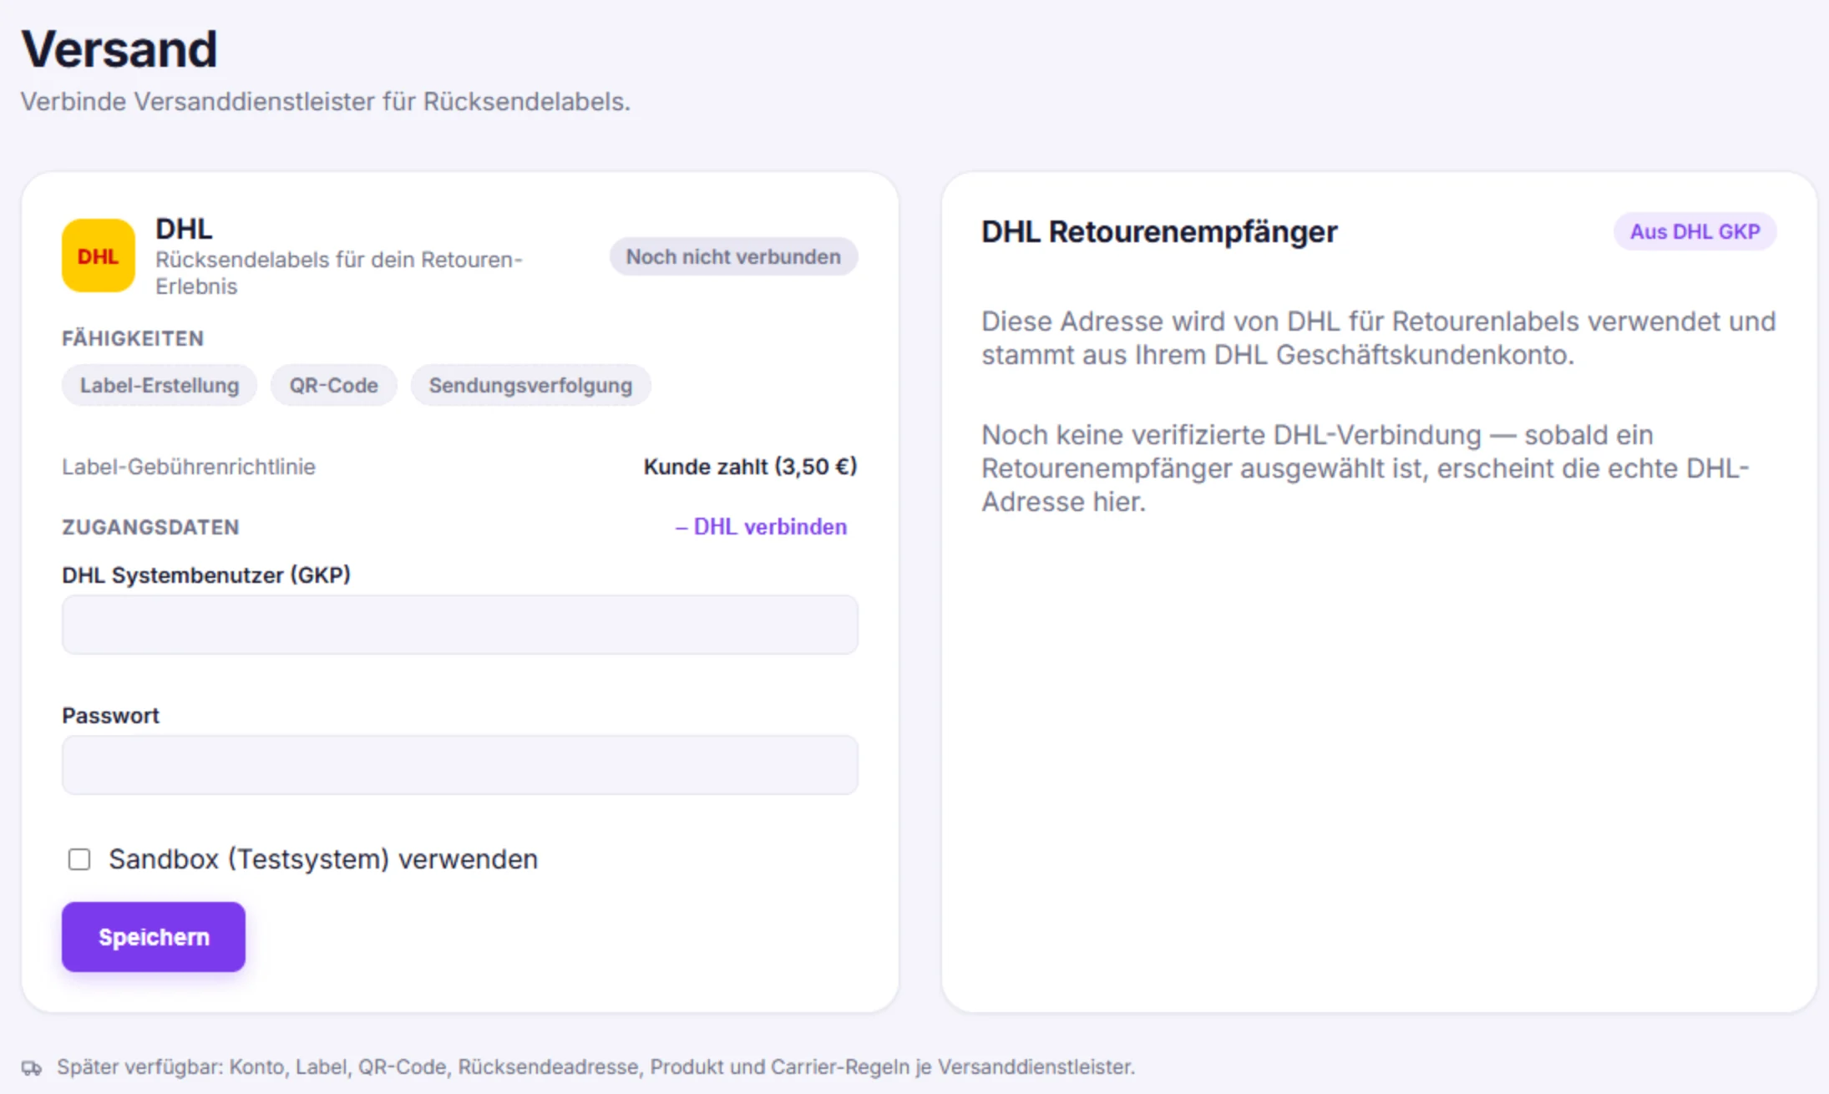The height and width of the screenshot is (1094, 1829).
Task: Click the Noch nicht verbunden status badge
Action: [x=733, y=256]
